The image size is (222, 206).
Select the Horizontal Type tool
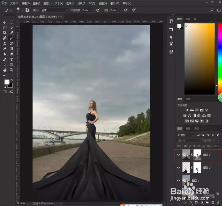click(x=12, y=59)
